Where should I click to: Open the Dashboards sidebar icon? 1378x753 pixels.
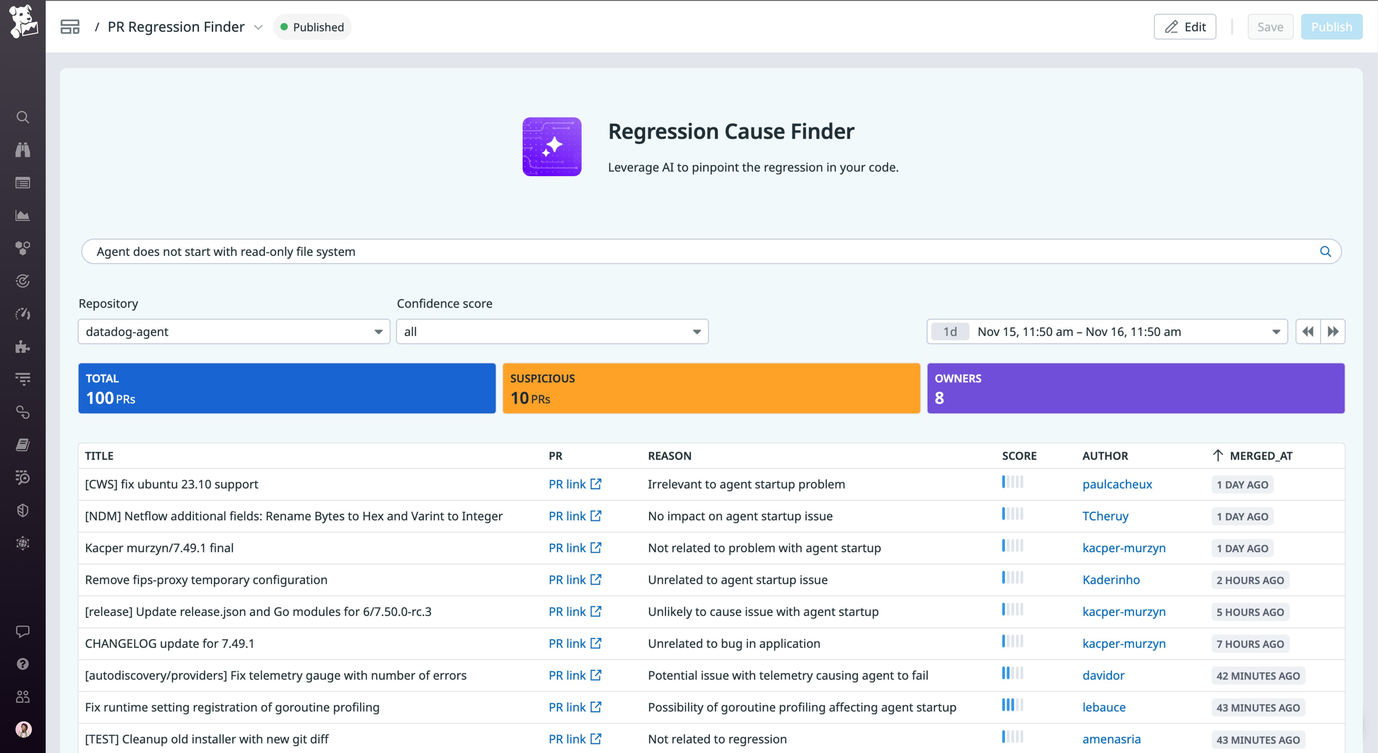[x=22, y=183]
